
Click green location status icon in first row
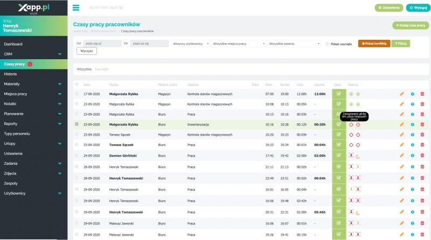tap(351, 94)
